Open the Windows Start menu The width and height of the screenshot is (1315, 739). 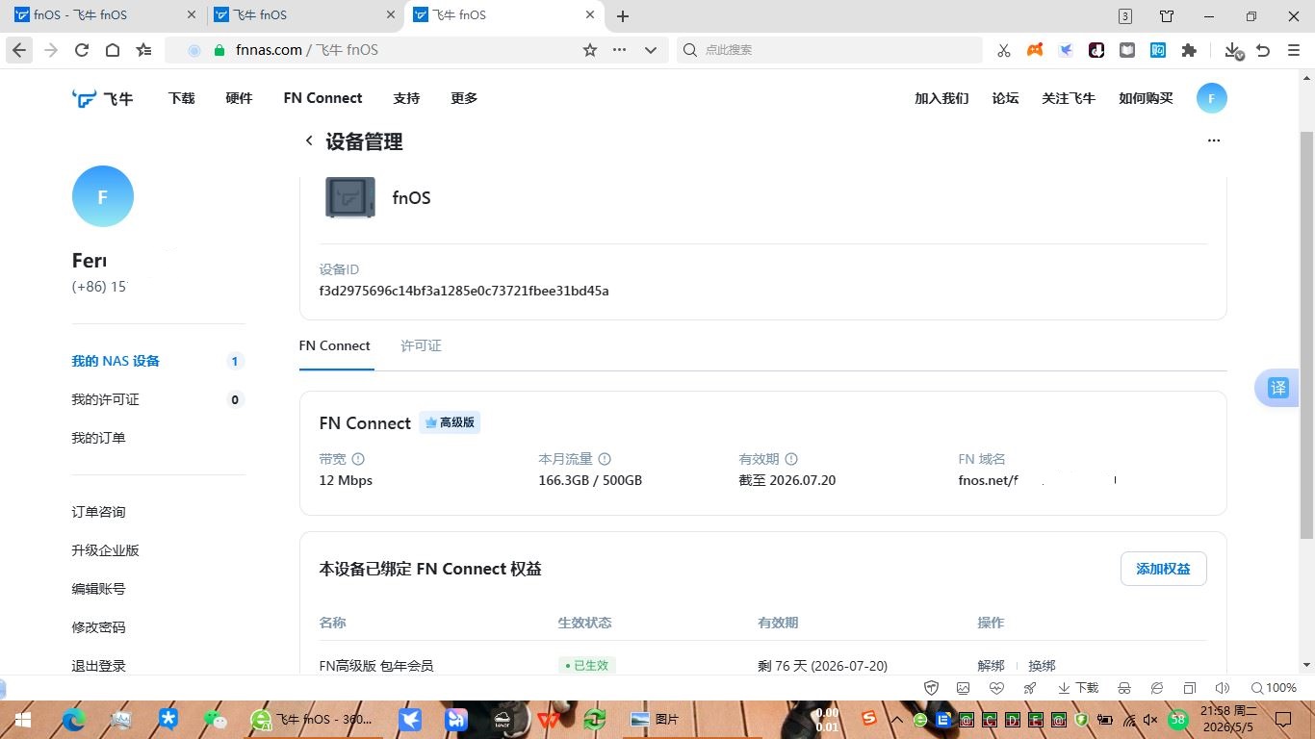22,719
